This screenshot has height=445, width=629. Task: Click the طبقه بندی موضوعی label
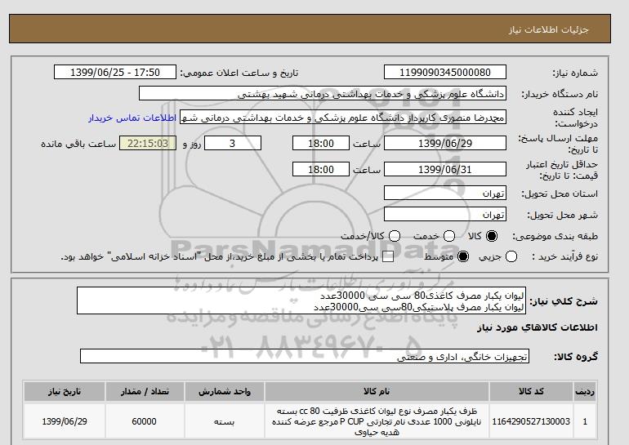(x=555, y=237)
